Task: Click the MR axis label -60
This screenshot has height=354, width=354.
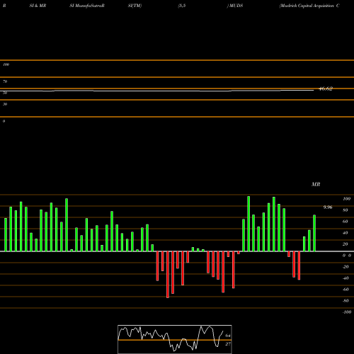Action: click(346, 290)
